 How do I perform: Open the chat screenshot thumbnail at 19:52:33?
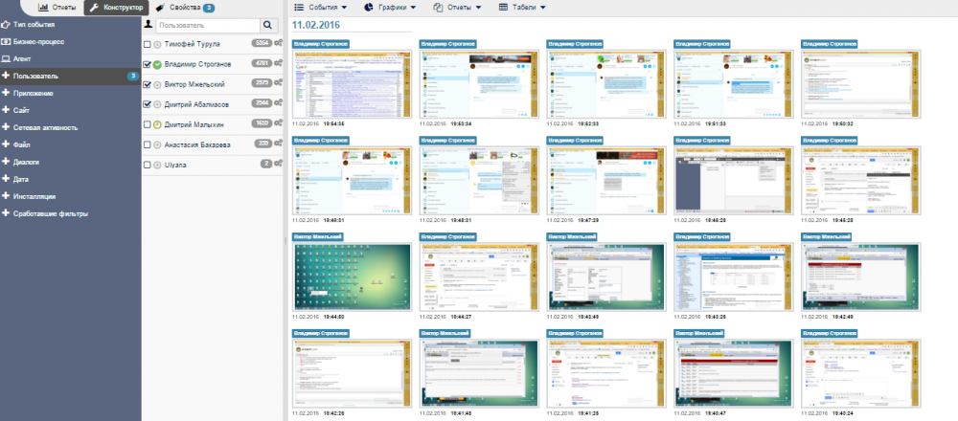(x=606, y=85)
